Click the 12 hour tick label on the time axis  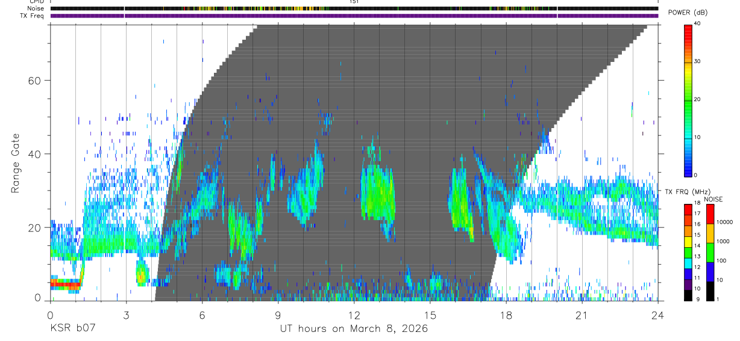[x=354, y=315]
